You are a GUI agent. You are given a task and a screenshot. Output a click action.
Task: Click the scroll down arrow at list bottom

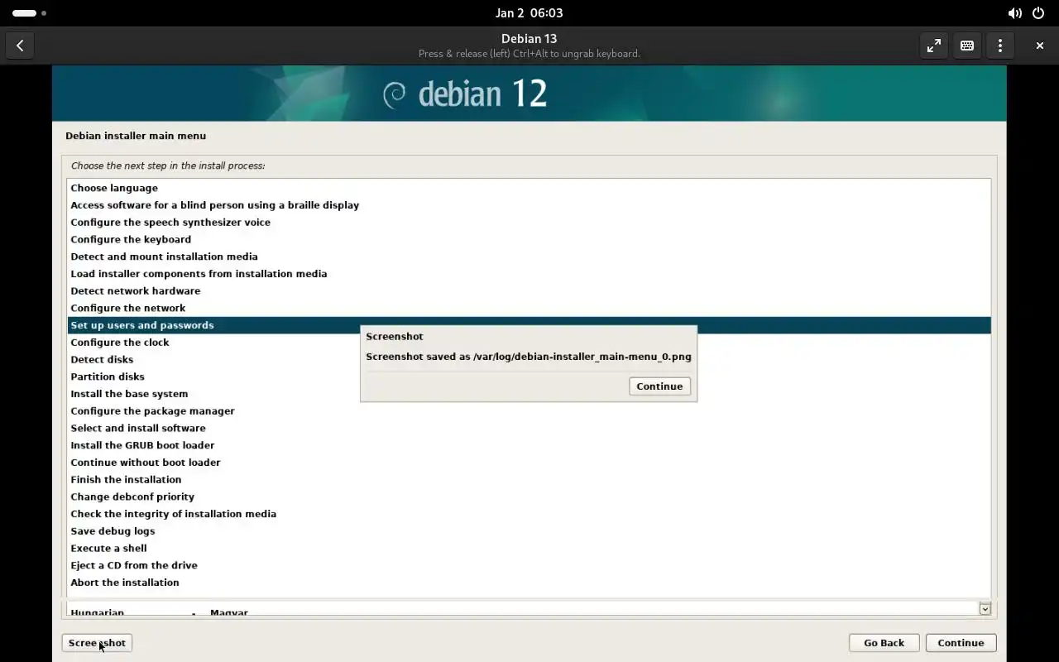click(x=985, y=608)
